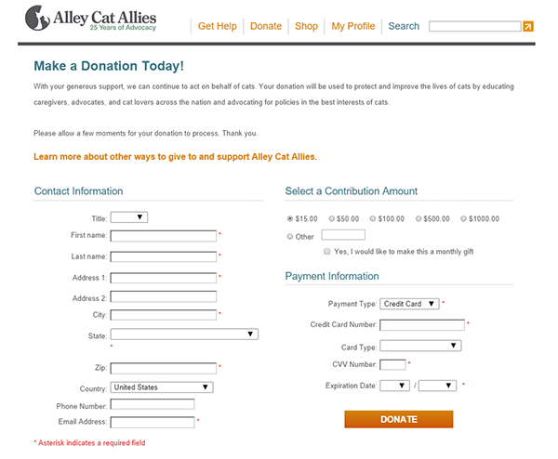Open My Profile in navigation
This screenshot has width=558, height=459.
tap(353, 26)
